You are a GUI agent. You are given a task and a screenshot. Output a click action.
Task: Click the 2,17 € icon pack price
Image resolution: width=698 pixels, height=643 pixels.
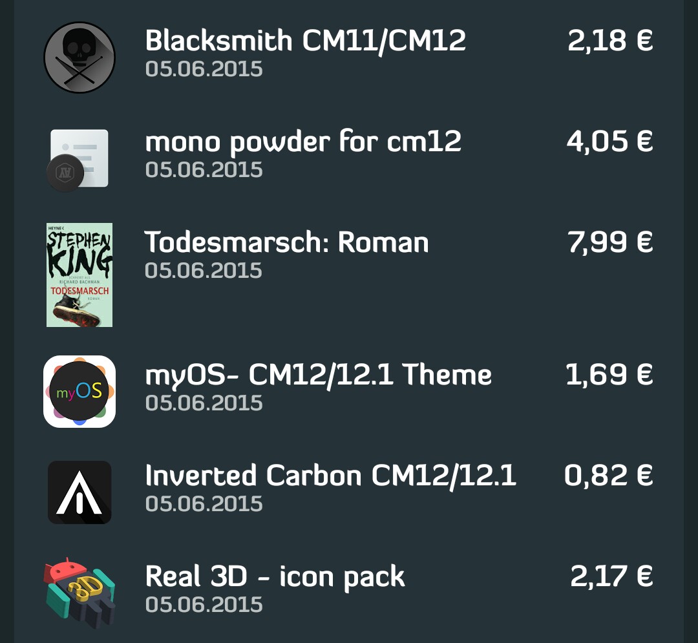tap(611, 576)
